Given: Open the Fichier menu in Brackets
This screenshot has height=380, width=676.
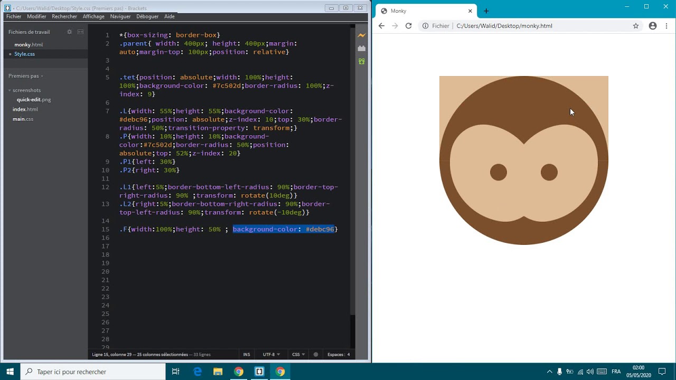Looking at the screenshot, I should point(14,16).
